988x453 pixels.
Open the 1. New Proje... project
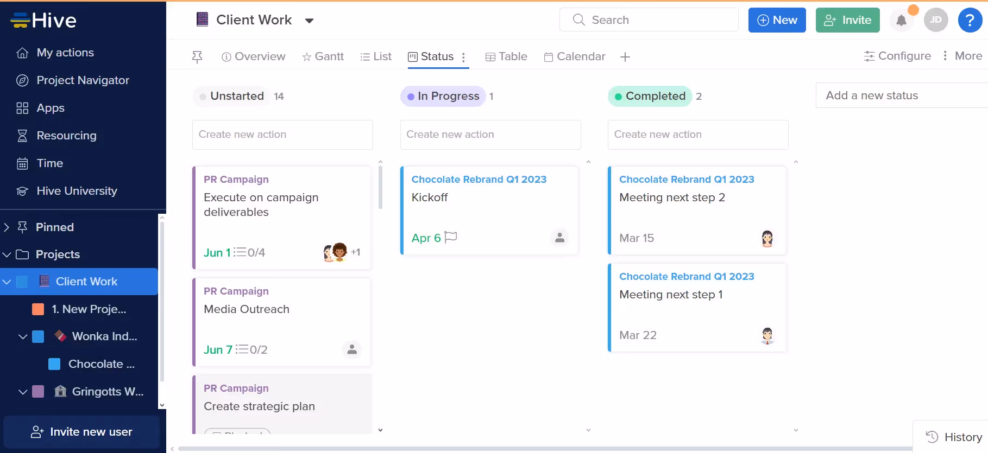point(89,309)
